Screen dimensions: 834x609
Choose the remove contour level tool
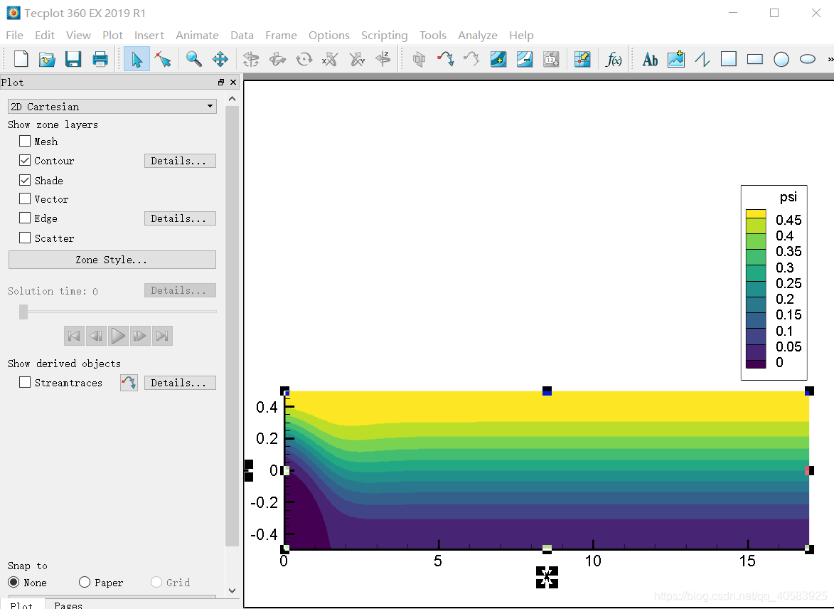pyautogui.click(x=525, y=58)
